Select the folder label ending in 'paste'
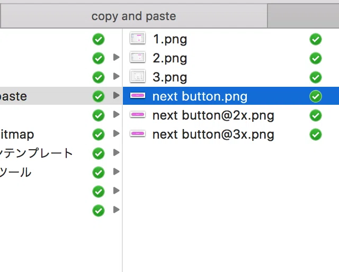Image resolution: width=339 pixels, height=272 pixels. click(13, 96)
